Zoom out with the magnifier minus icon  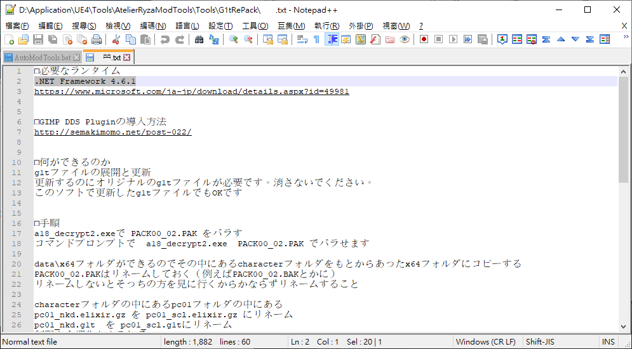coord(248,39)
